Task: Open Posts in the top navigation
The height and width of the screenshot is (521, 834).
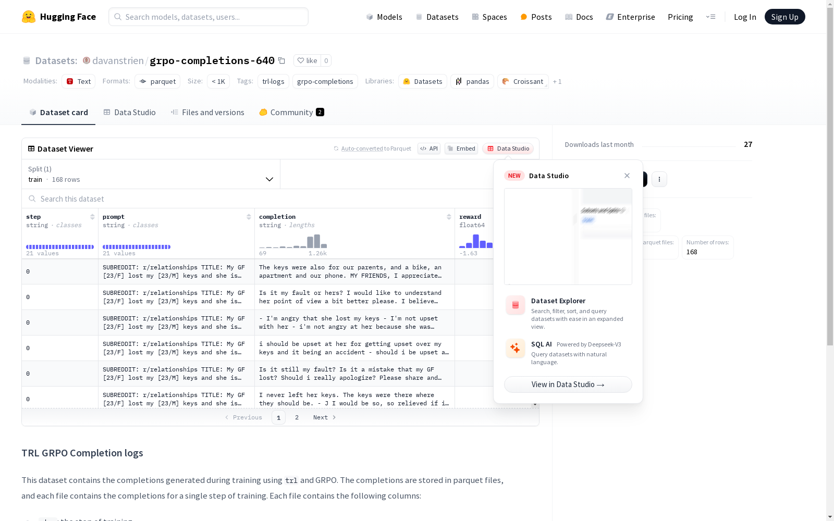Action: [536, 17]
